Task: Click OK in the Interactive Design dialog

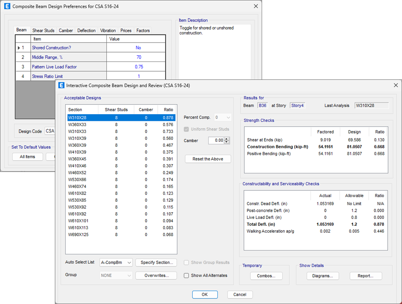Action: coord(205,294)
